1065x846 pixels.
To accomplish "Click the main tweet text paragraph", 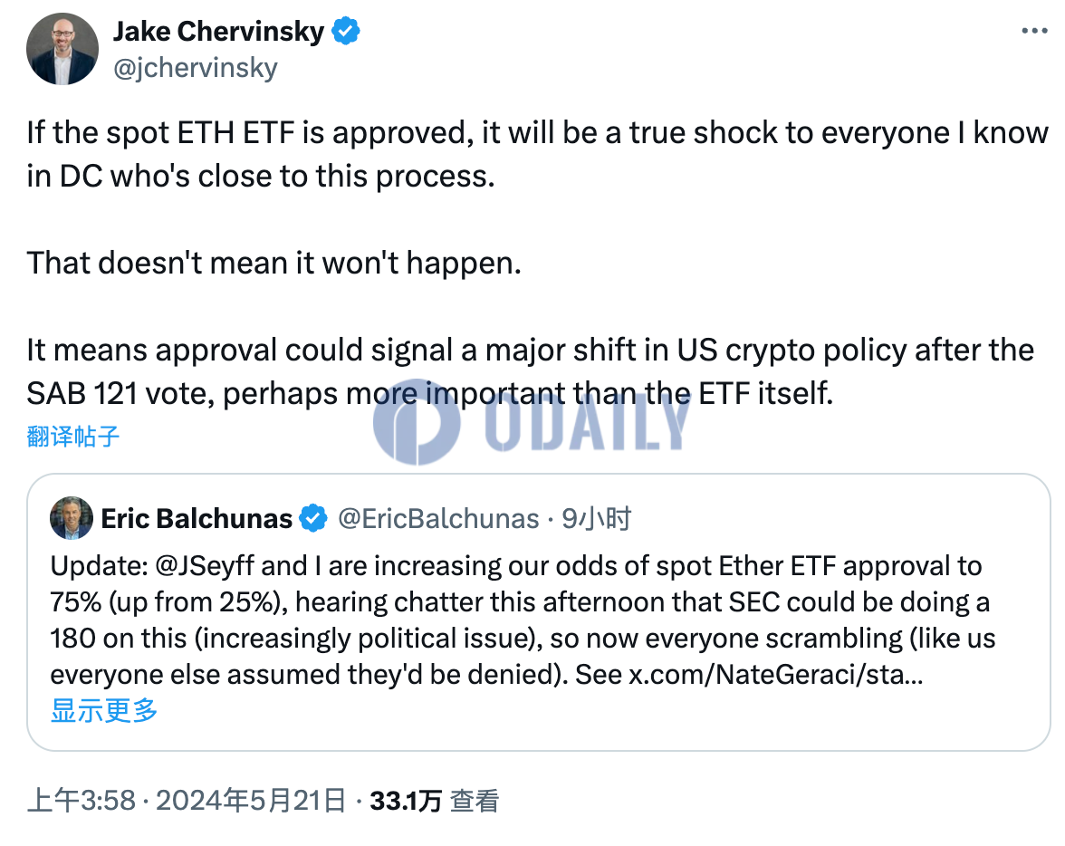I will [x=537, y=263].
